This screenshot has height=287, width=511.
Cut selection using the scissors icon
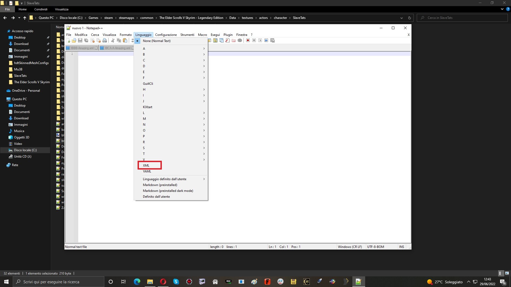(113, 40)
